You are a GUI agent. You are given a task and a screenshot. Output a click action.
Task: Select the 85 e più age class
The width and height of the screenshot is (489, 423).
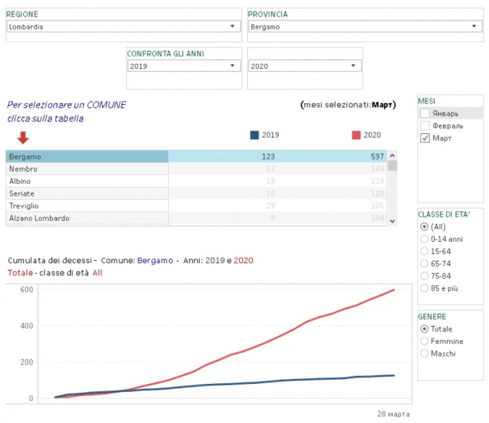[425, 288]
